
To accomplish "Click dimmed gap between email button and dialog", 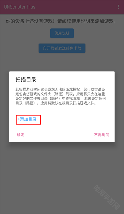I will tap(62, 62).
